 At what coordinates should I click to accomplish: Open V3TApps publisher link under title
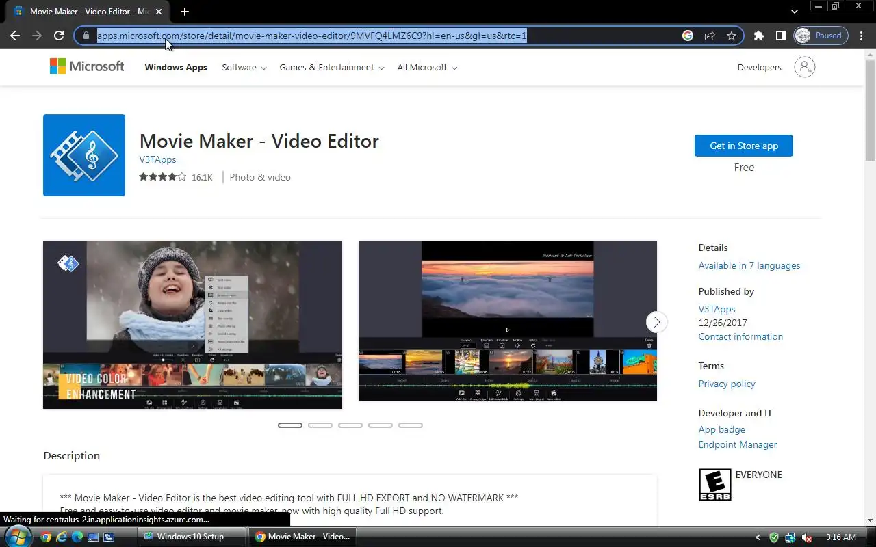[157, 159]
